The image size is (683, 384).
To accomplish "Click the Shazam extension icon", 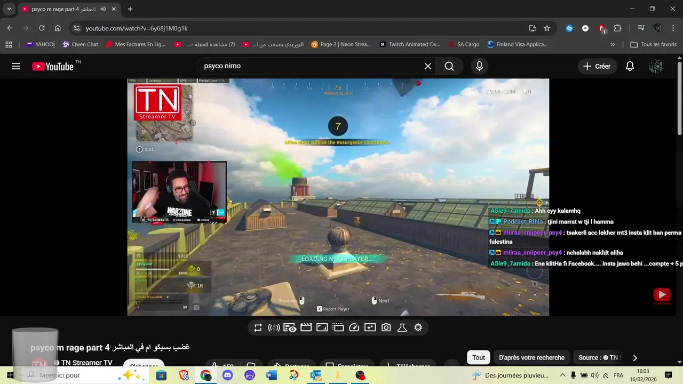I will [569, 28].
